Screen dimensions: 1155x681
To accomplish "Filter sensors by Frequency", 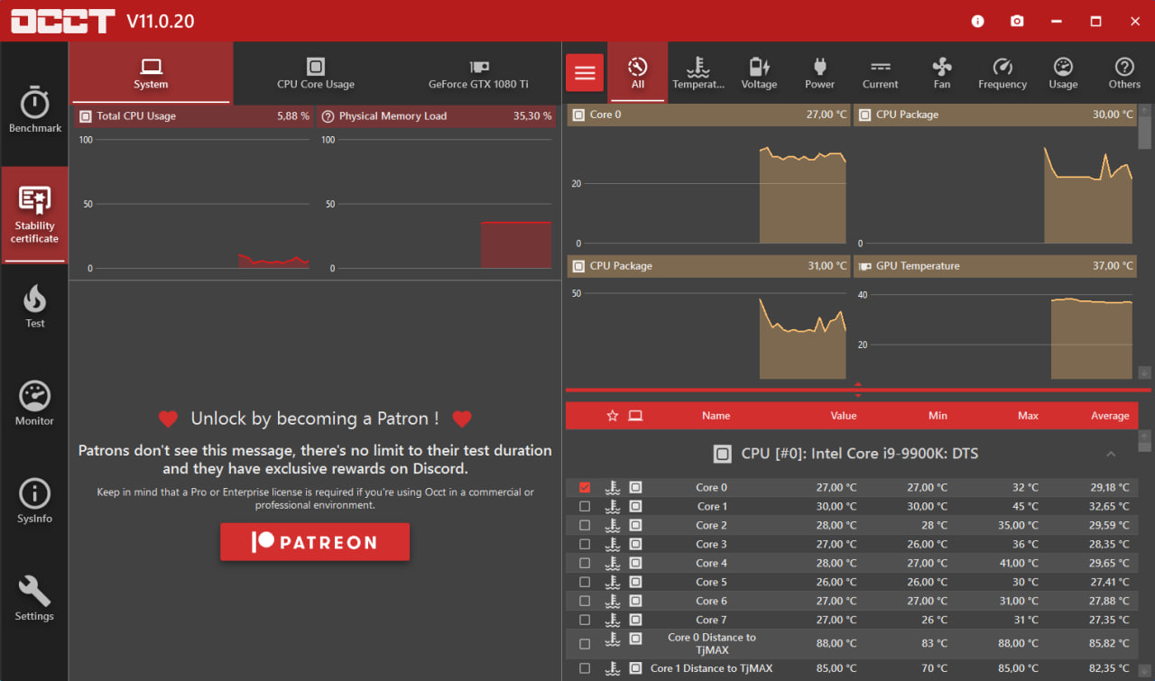I will coord(1003,72).
